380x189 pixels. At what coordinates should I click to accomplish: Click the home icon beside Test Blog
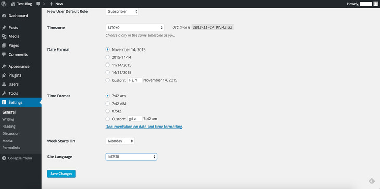13,4
